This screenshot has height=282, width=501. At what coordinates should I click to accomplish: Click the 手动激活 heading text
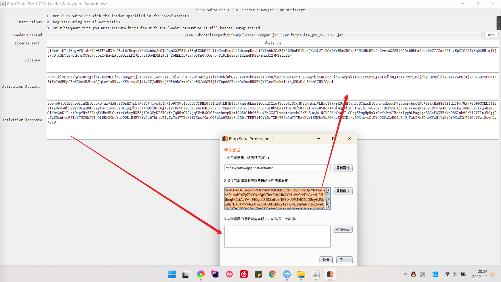[x=232, y=150]
